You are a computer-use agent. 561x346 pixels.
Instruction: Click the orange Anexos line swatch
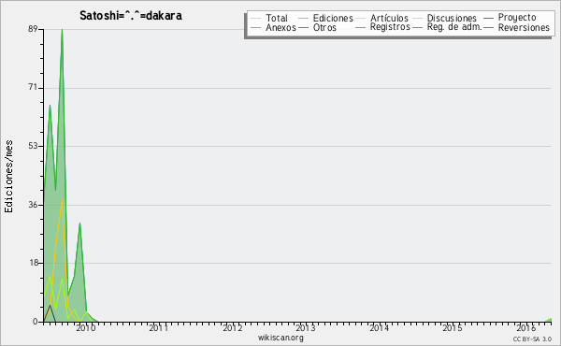tap(256, 27)
